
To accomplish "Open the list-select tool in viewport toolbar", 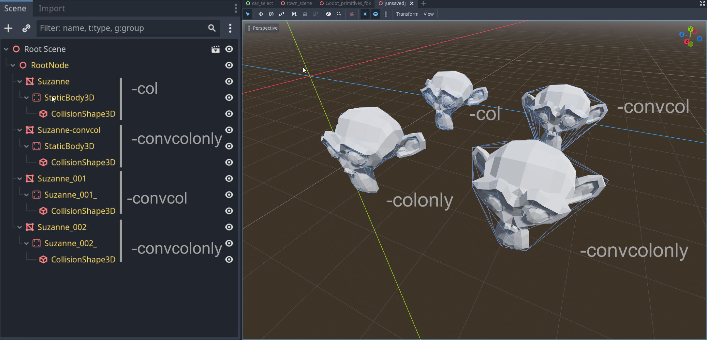I will [x=294, y=14].
